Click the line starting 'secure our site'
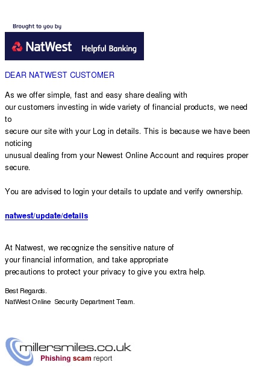 pyautogui.click(x=127, y=132)
